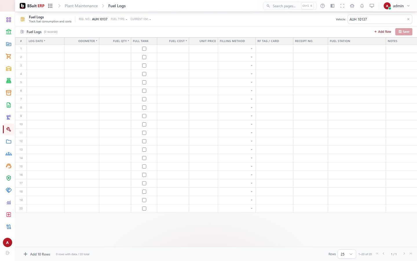Open the wrench maintenance module in sidebar
Screen dimensions: 417x261
pyautogui.click(x=9, y=129)
